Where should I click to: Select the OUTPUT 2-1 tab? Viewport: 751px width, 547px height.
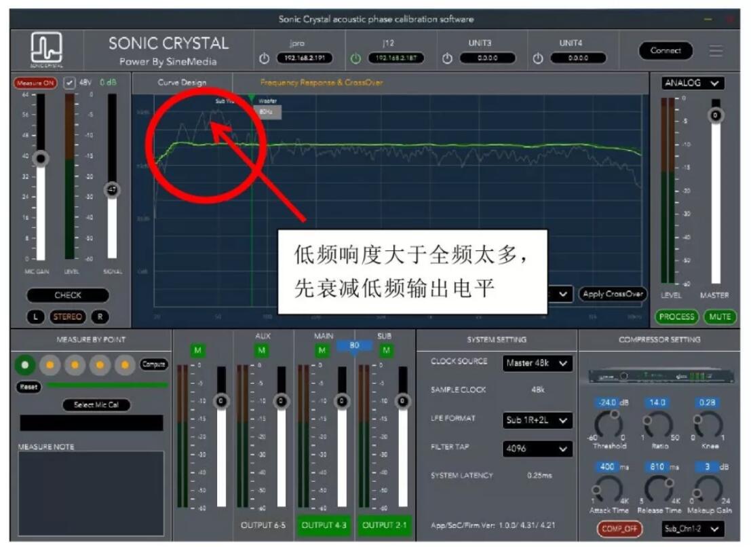[384, 525]
